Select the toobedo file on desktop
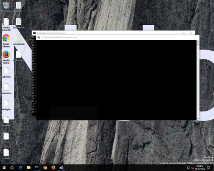214x171 pixels. click(x=6, y=154)
